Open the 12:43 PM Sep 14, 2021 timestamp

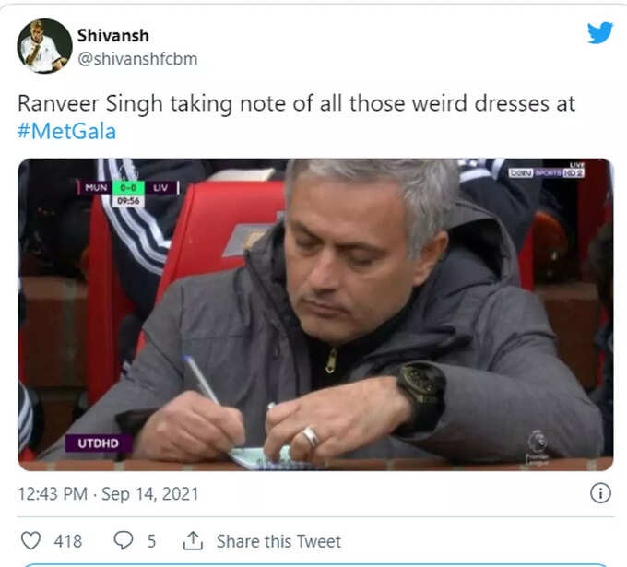pos(108,494)
